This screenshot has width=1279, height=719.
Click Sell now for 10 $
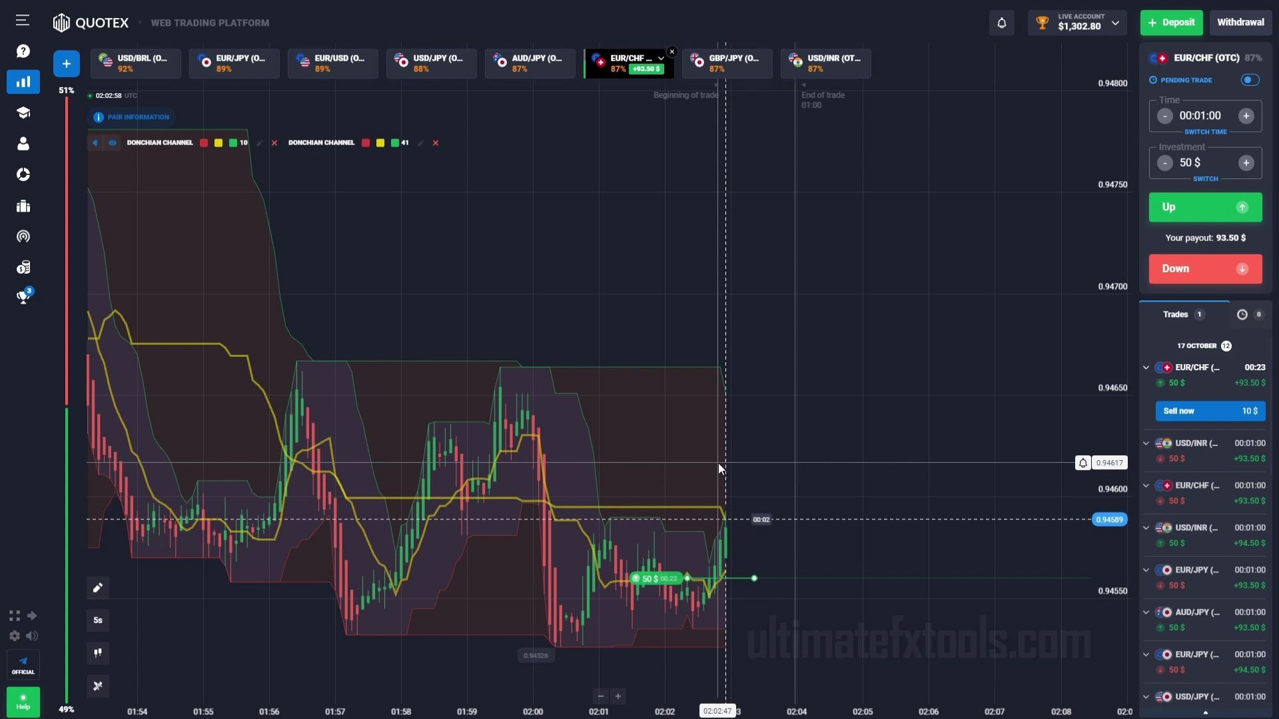point(1210,411)
